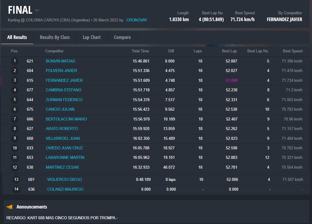Open COLANZI MAURICIO competitor details

[x=65, y=189]
